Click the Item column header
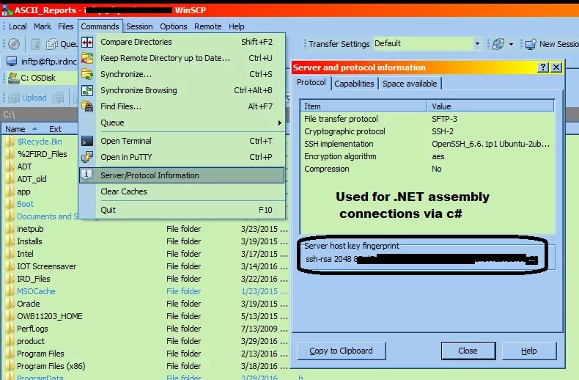Screen dimensions: 579x380 point(364,106)
